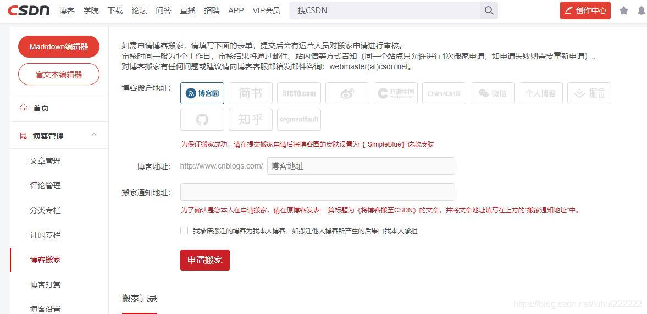Open 问答 in top navigation

coord(163,11)
